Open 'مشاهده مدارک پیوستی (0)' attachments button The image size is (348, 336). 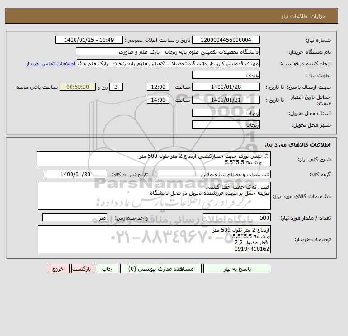coord(161,269)
